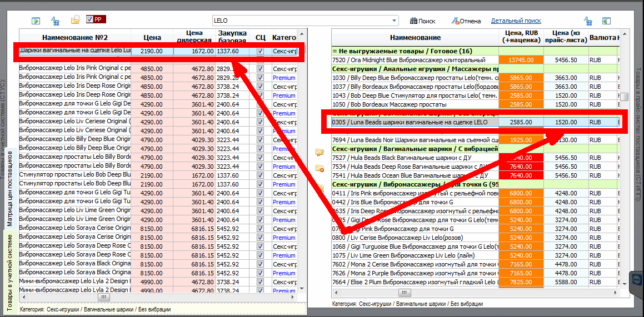The image size is (644, 317).
Task: Click the right table horizontal scrollbar thumb
Action: point(406,293)
